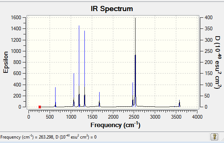Open help with the question mark icon

pyautogui.click(x=214, y=137)
